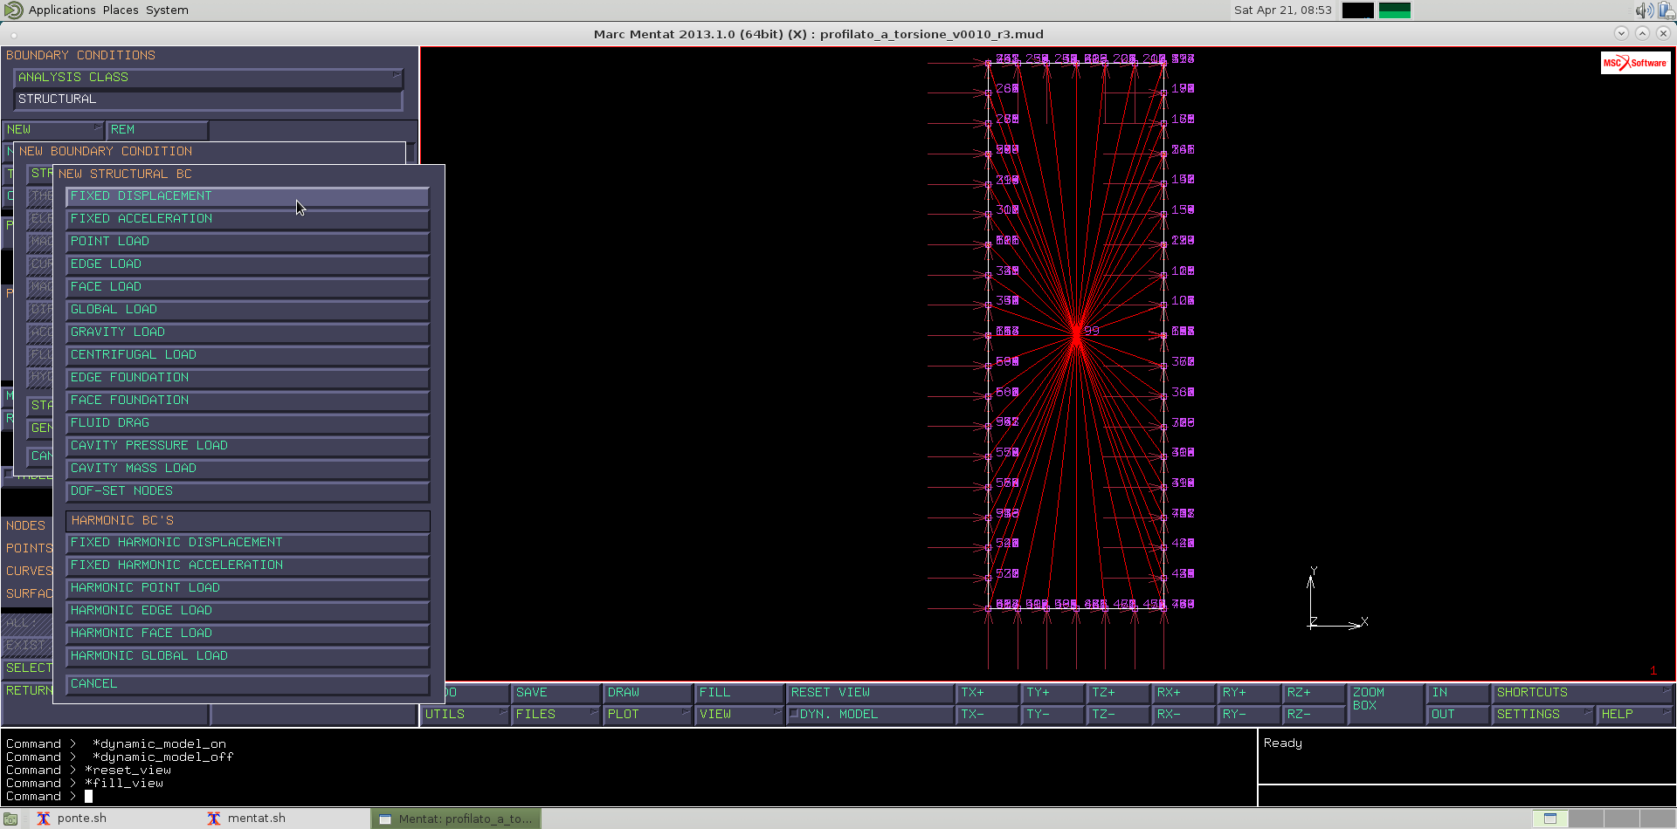Select GRAVITY LOAD entry
Screen dimensions: 1677x829
click(x=247, y=332)
